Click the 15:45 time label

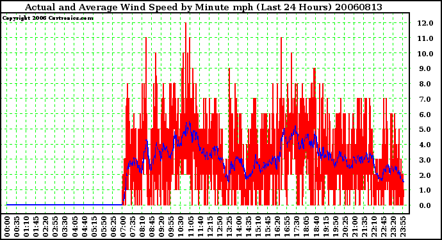pos(267,227)
